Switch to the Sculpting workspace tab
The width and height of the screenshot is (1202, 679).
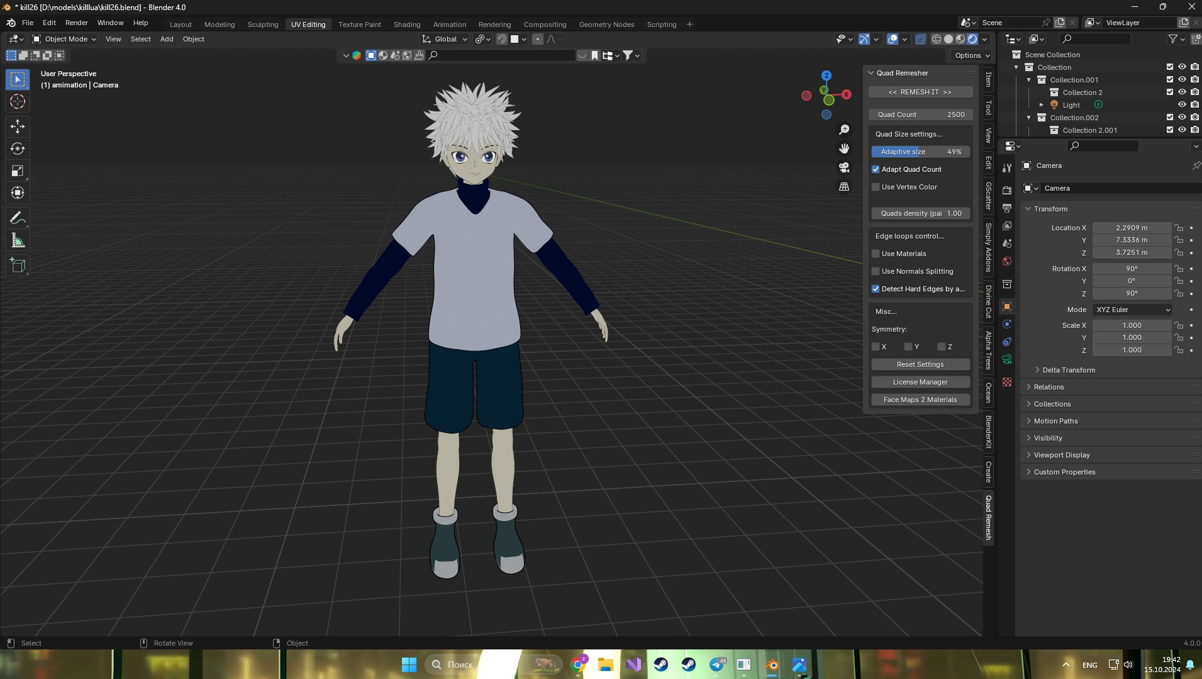click(263, 25)
